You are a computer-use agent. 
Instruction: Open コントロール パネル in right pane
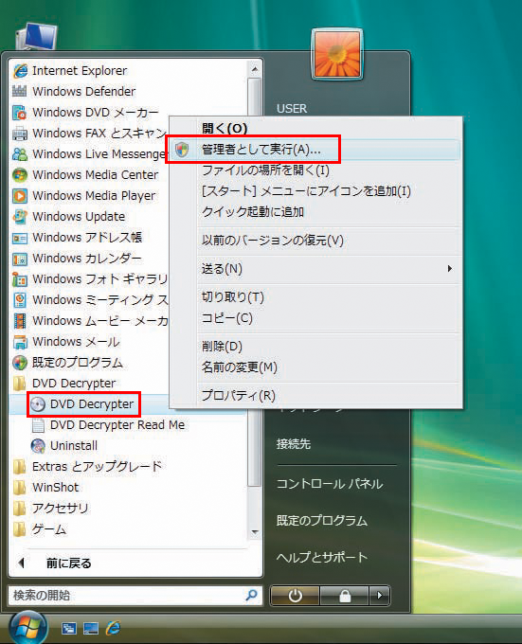tap(330, 484)
